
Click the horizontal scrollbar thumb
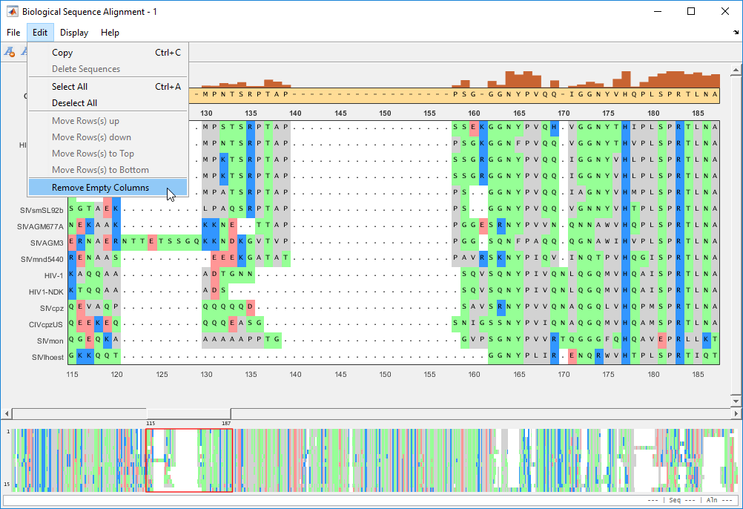188,413
